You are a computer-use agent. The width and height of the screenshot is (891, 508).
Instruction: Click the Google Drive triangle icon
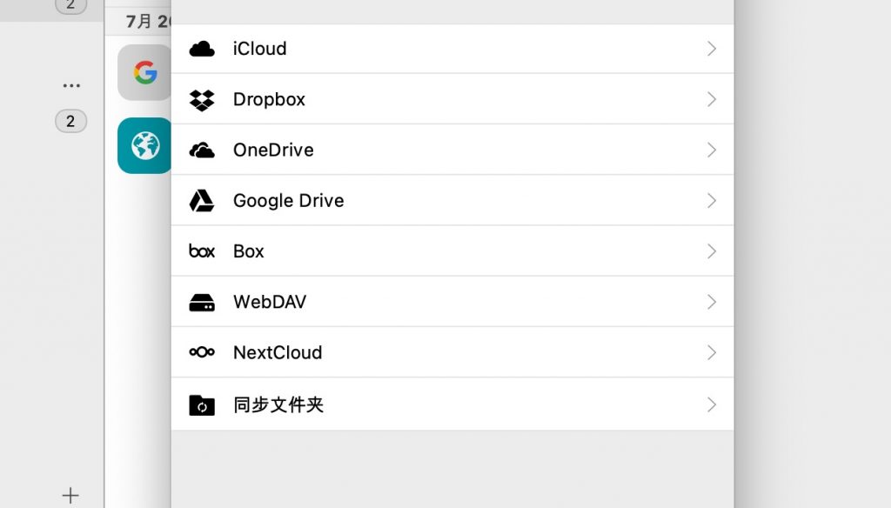tap(202, 201)
